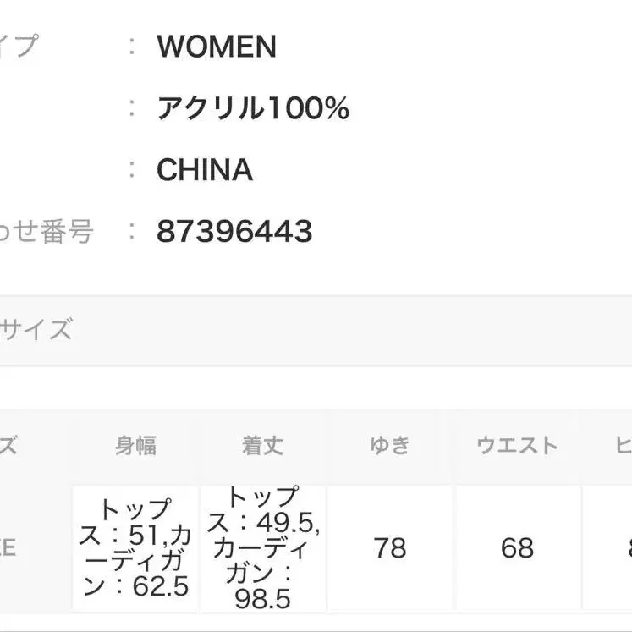Select the アクリル100% material text

[x=252, y=108]
